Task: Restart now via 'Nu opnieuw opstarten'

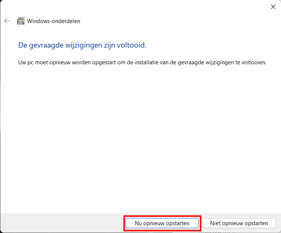Action: click(162, 223)
